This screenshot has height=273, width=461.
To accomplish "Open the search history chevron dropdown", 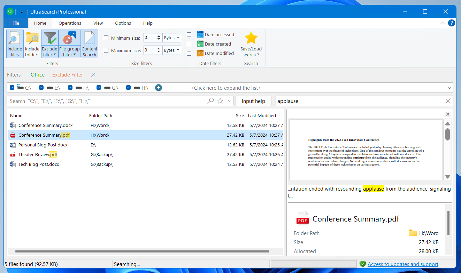I will (230, 101).
